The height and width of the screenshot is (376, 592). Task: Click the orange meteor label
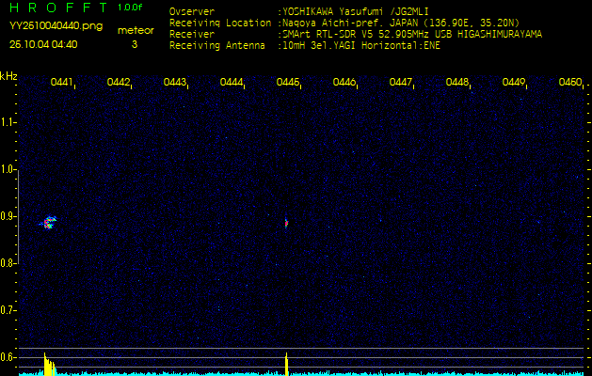coord(136,30)
